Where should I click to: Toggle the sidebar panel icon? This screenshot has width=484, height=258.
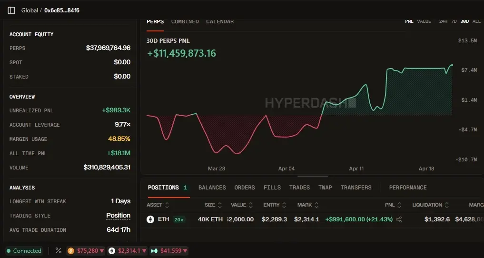coord(11,10)
